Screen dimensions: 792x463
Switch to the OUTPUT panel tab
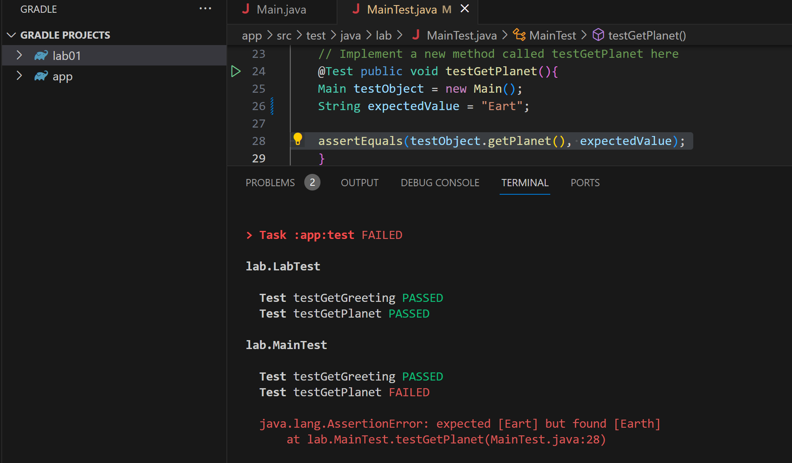(x=360, y=183)
